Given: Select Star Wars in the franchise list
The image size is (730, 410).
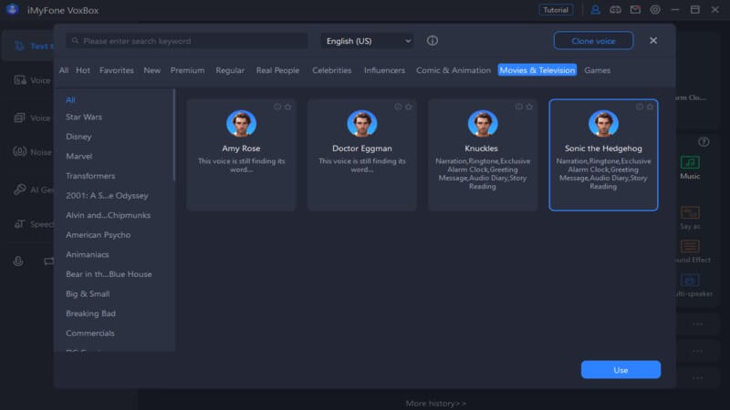Looking at the screenshot, I should coord(84,118).
